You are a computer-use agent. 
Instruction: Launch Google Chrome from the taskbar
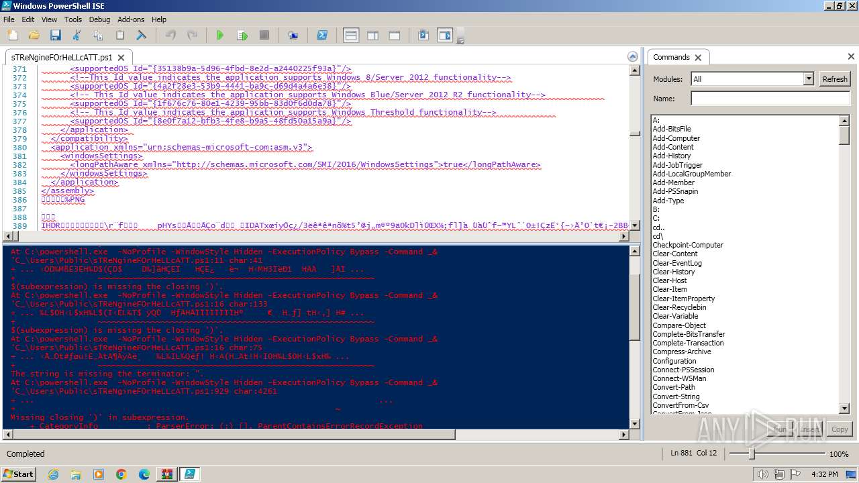pos(121,474)
